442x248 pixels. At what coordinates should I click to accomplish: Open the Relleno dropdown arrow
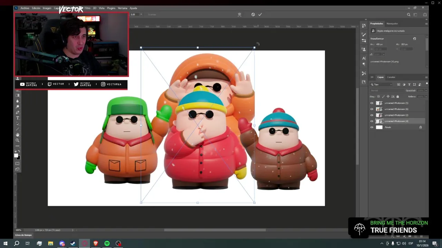pos(426,96)
